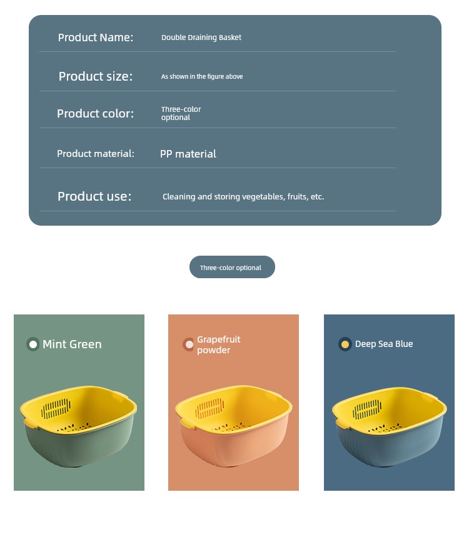Click the green card background swatch

(x=79, y=403)
